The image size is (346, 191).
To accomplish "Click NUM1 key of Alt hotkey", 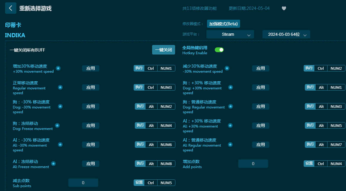I will point(336,87).
